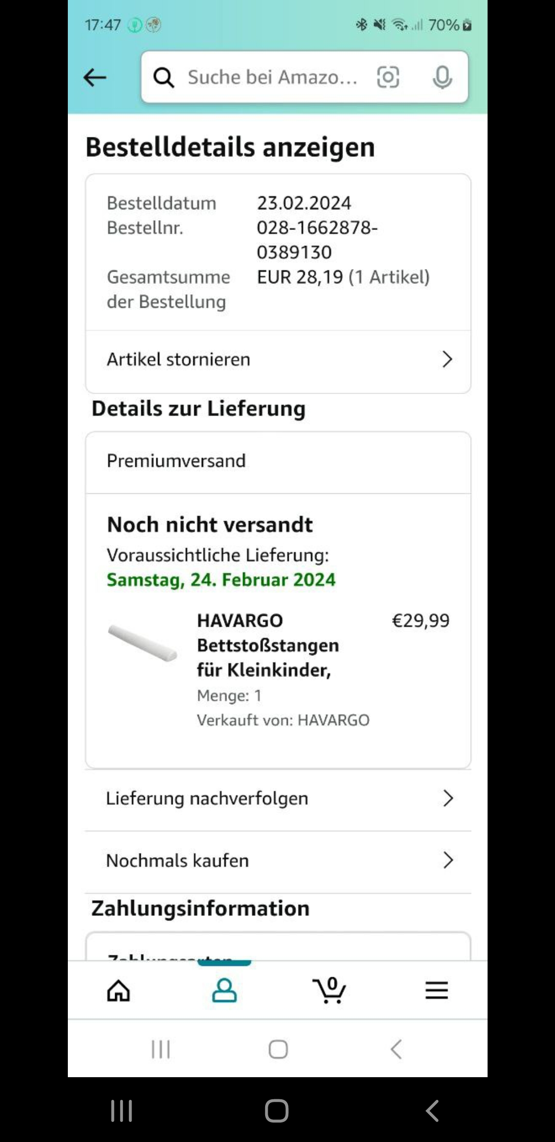This screenshot has width=555, height=1142.
Task: Tap the HAVARGO product thumbnail
Action: 143,642
